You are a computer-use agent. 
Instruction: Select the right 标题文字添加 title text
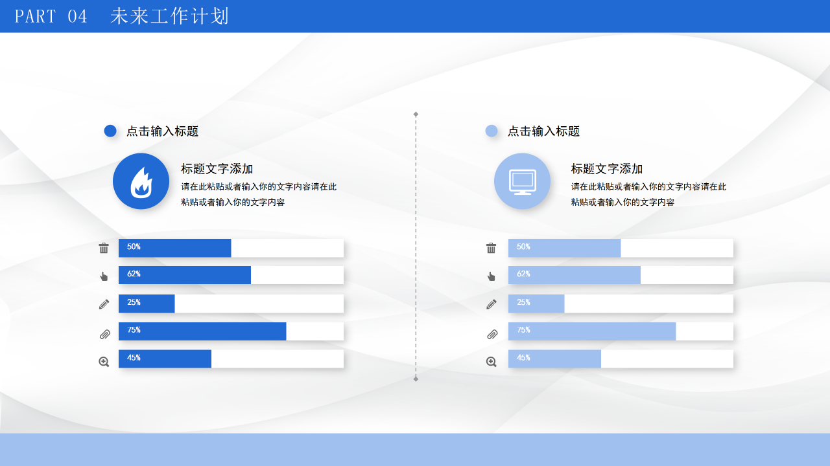606,168
